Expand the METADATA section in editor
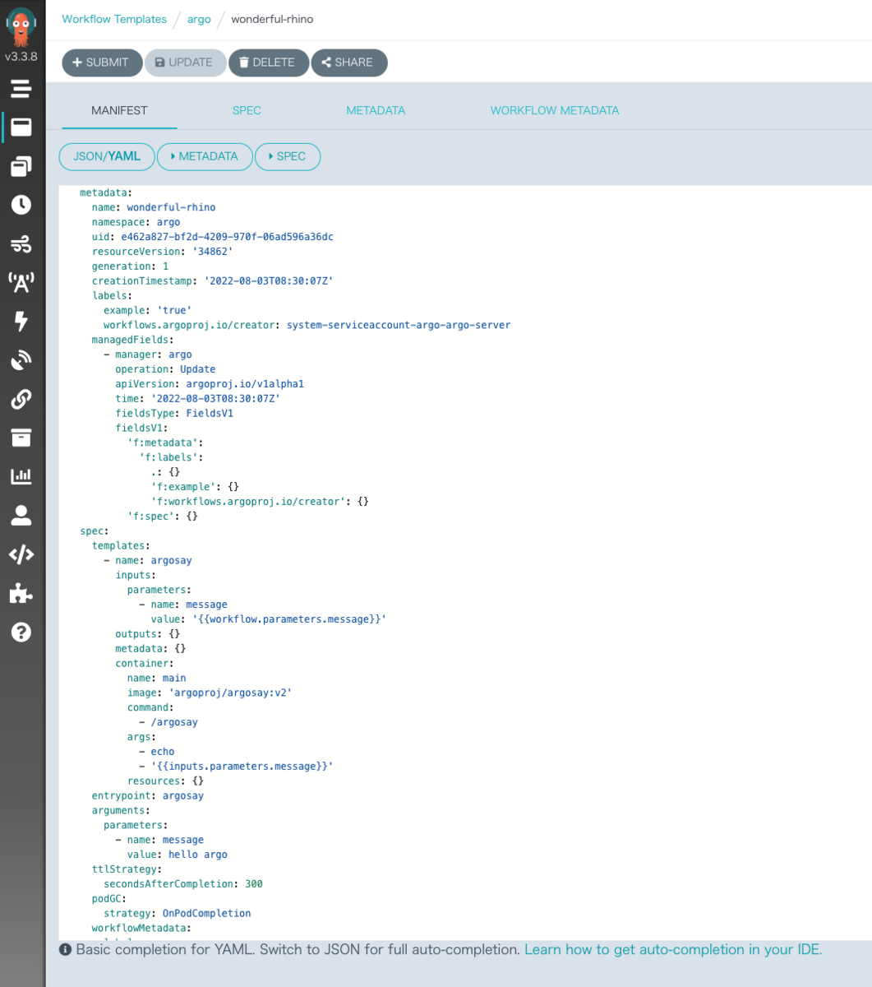Viewport: 872px width, 987px height. [x=205, y=156]
